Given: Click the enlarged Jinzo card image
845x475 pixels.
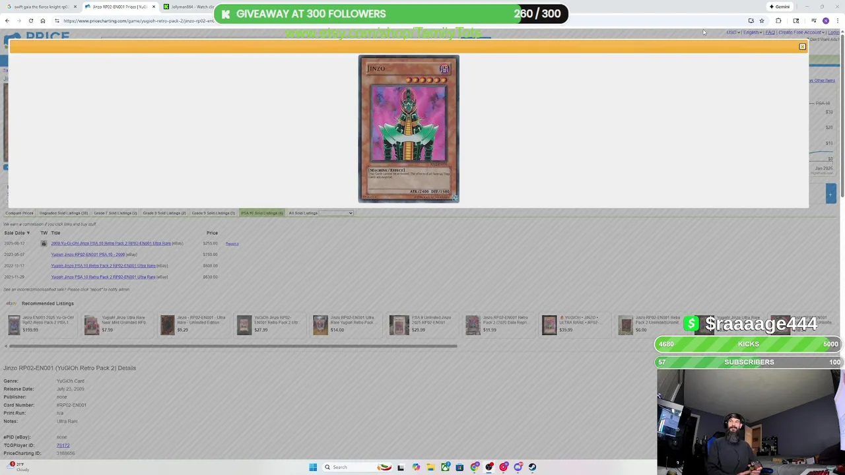Looking at the screenshot, I should click(x=409, y=129).
